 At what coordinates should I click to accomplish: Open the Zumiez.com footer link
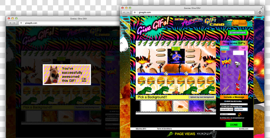(244, 129)
